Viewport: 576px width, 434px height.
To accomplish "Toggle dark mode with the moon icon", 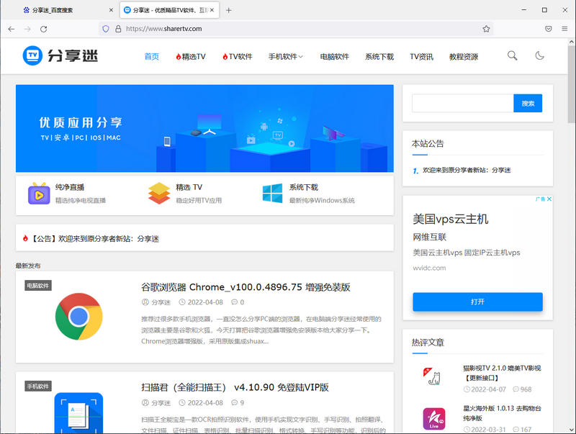I will tap(540, 55).
